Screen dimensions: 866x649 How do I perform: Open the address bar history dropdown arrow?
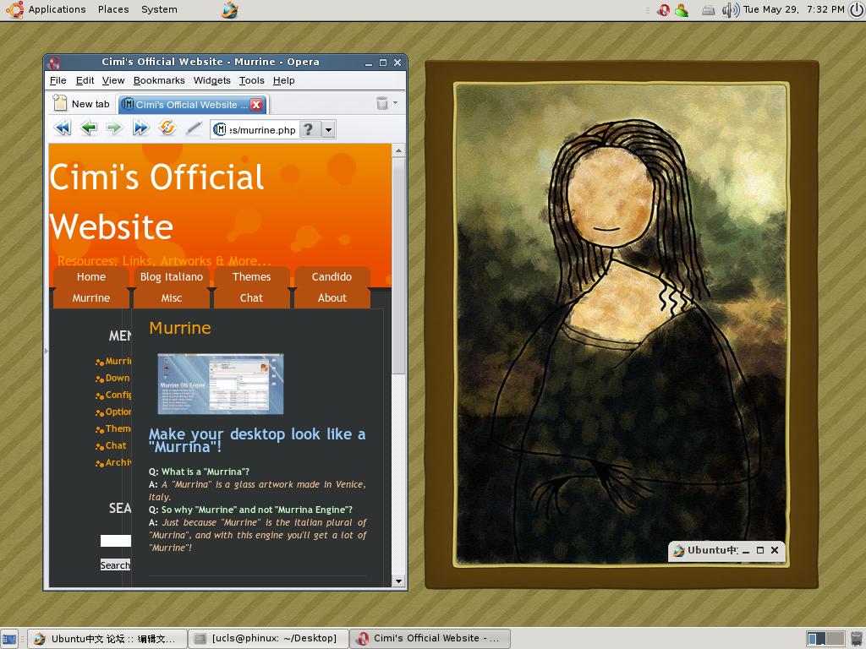[329, 129]
